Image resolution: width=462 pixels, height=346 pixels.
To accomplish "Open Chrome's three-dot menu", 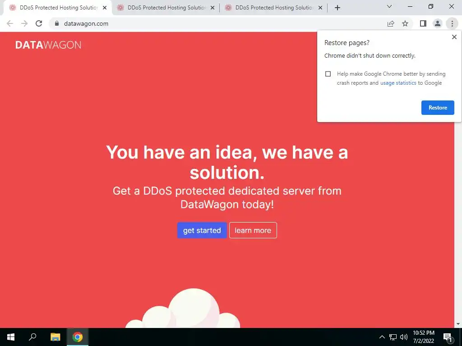I will click(x=452, y=23).
